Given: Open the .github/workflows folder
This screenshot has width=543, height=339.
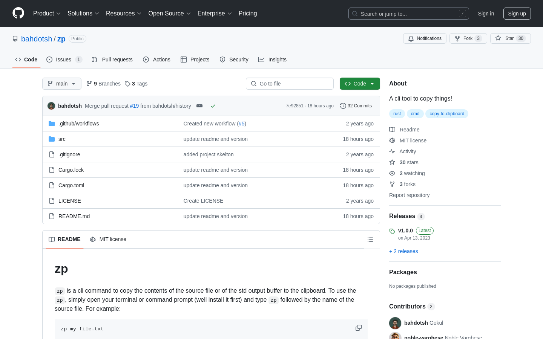Looking at the screenshot, I should pos(79,124).
